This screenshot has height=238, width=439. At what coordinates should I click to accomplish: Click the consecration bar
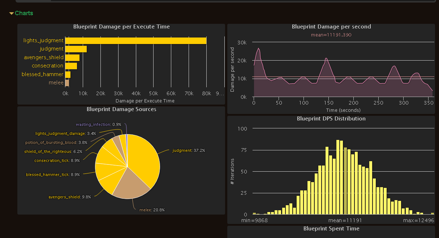tap(71, 66)
